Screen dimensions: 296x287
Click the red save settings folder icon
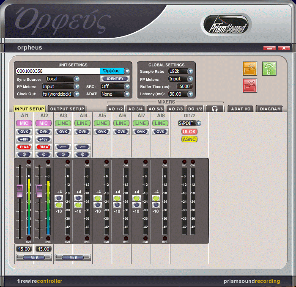pos(250,86)
